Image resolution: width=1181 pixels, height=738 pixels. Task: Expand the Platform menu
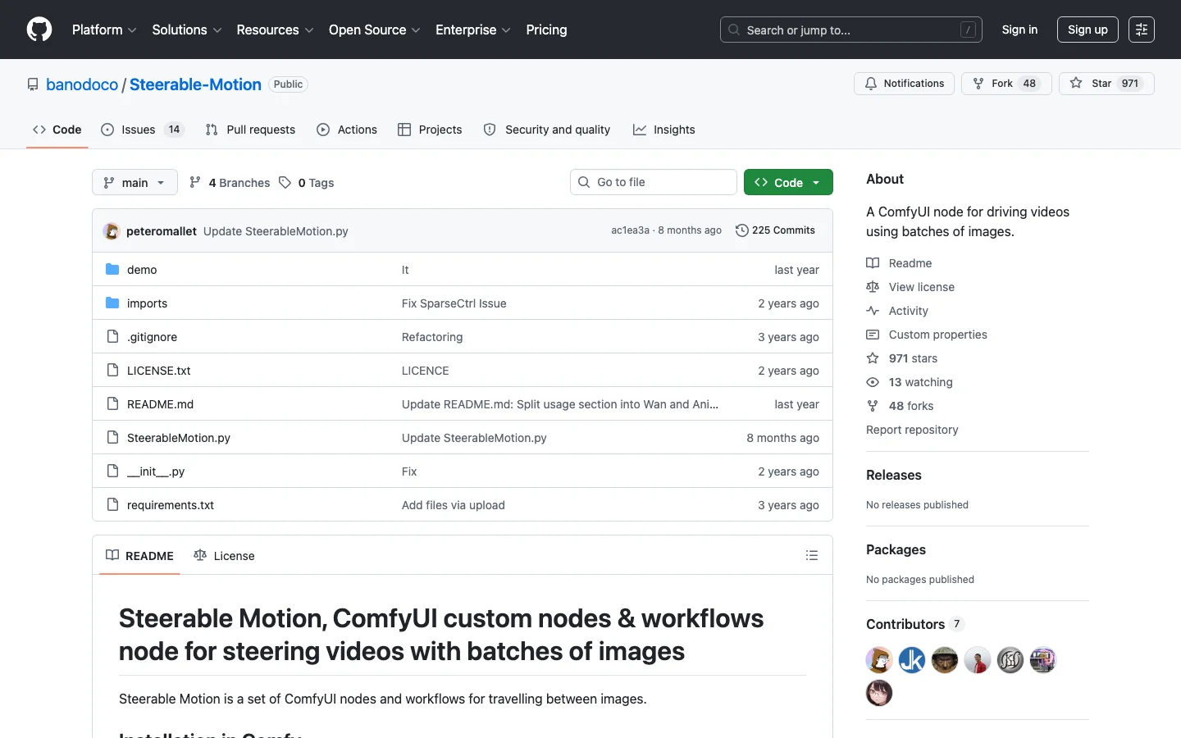click(x=104, y=30)
